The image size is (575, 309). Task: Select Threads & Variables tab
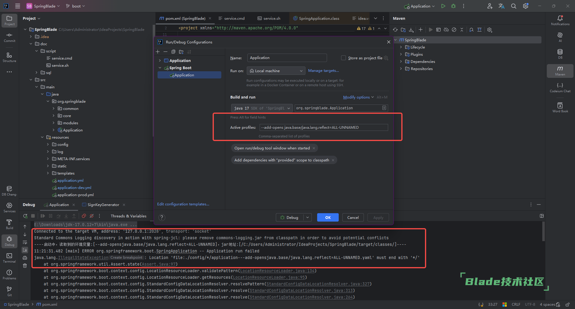click(128, 216)
